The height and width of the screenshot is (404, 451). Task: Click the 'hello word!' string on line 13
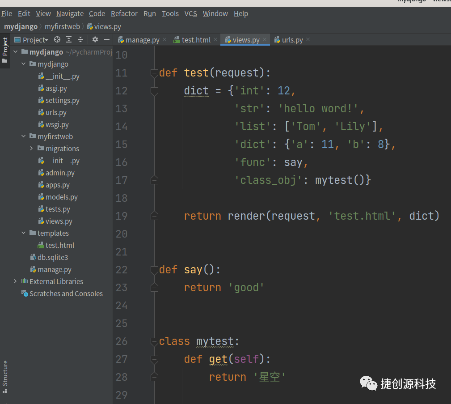coord(318,109)
